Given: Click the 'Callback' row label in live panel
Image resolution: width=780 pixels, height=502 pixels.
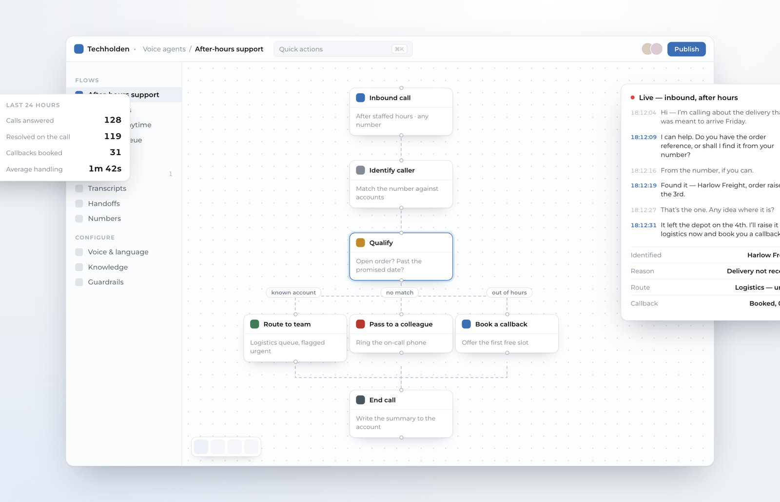Looking at the screenshot, I should pyautogui.click(x=644, y=303).
